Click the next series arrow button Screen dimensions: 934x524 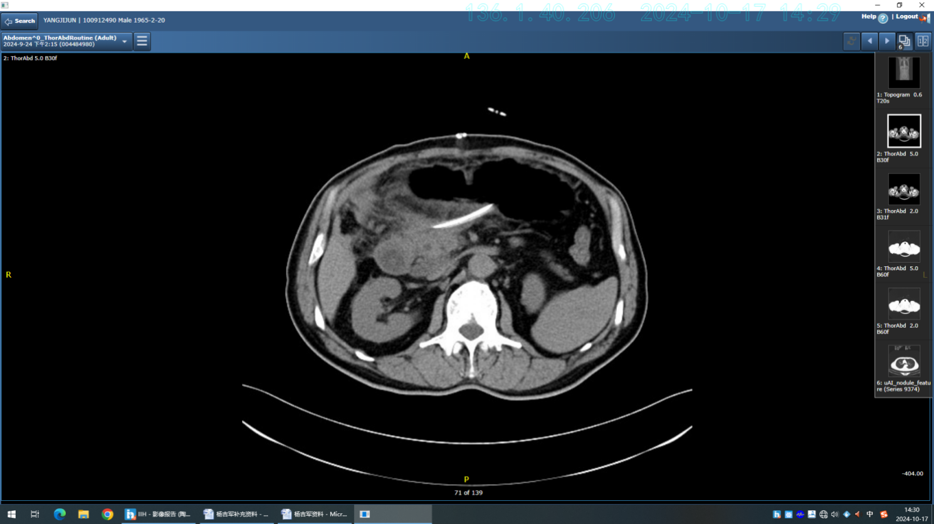[887, 41]
